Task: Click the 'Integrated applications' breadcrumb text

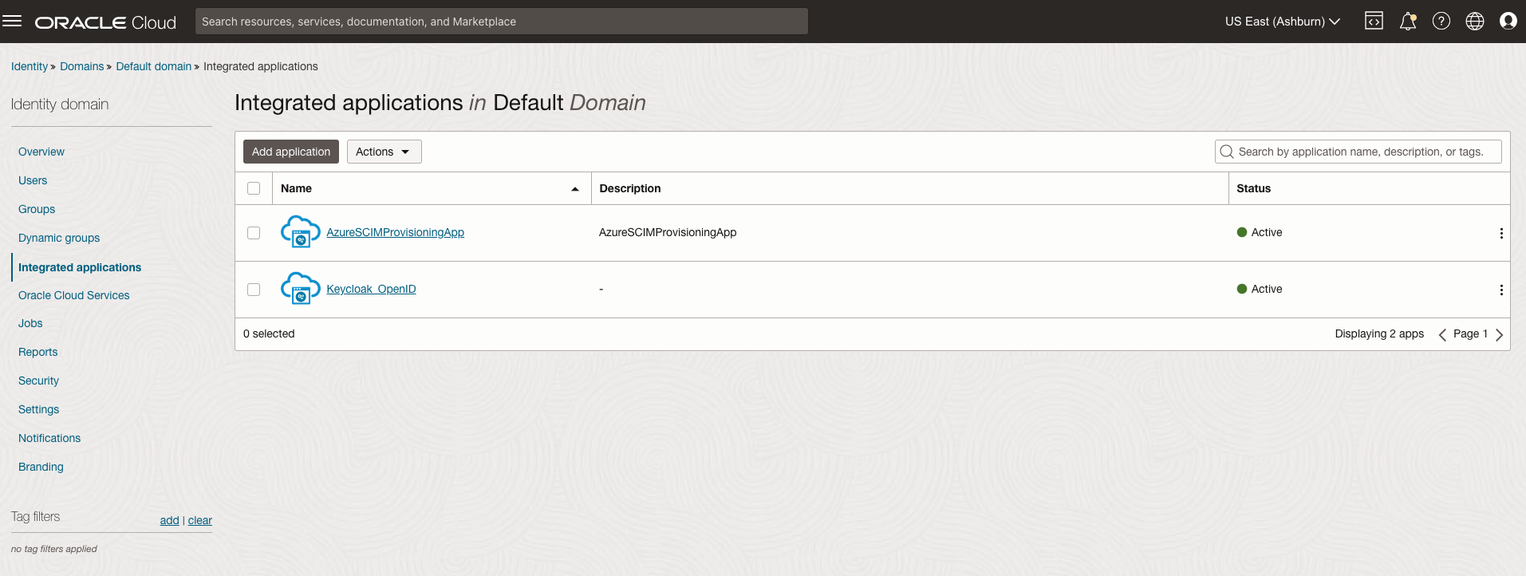Action: [x=261, y=66]
